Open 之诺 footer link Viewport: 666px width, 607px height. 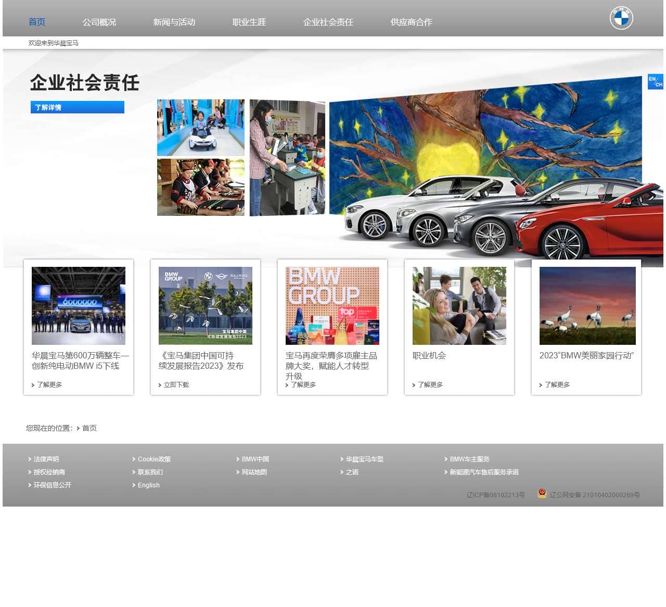tap(352, 472)
